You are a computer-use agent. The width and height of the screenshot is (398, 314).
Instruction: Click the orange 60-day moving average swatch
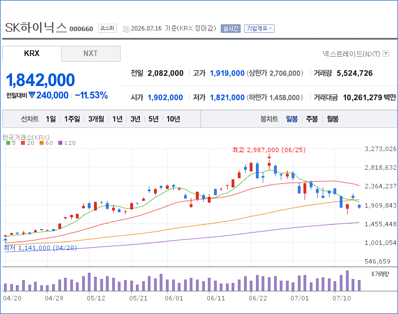click(x=42, y=143)
